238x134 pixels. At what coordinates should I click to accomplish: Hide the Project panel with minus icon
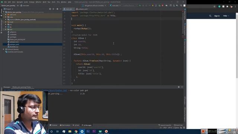click(61, 9)
